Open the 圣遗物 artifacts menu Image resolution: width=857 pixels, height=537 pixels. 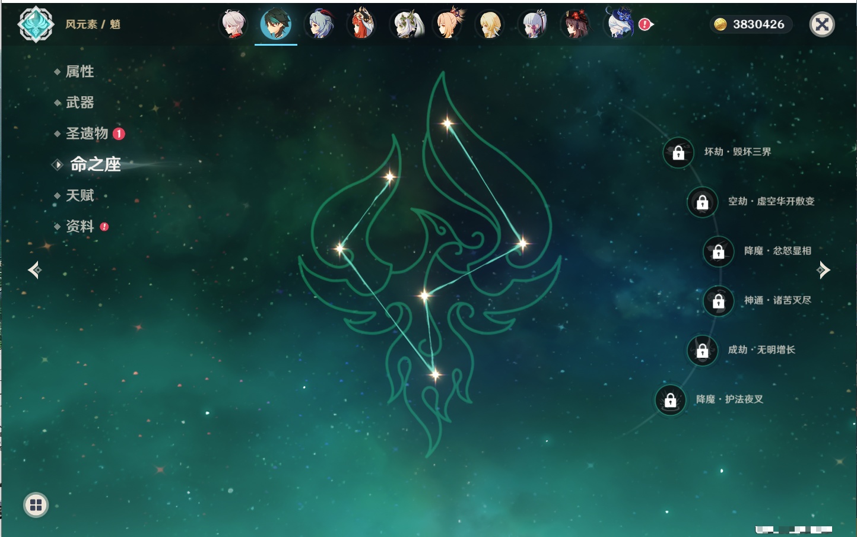[x=87, y=134]
